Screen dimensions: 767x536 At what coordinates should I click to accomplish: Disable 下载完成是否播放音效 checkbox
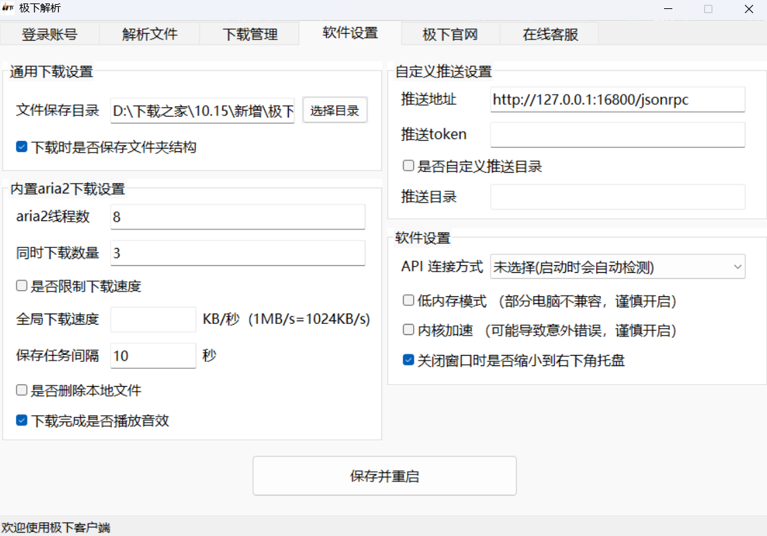pos(21,421)
